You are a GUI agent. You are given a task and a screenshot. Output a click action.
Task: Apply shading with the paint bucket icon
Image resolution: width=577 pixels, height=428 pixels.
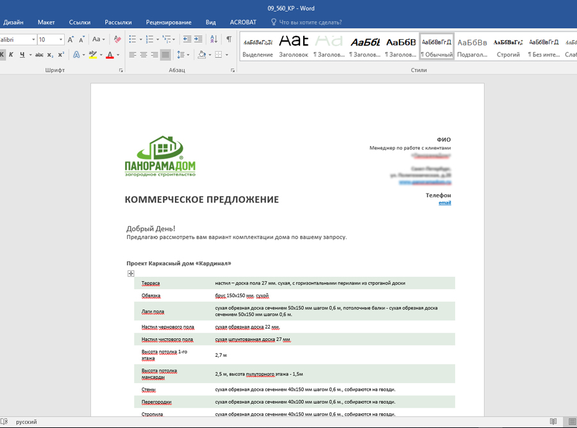tap(202, 55)
